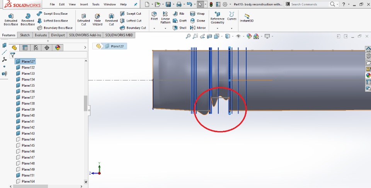Open the Curves tool
This screenshot has height=188, width=371.
[231, 16]
